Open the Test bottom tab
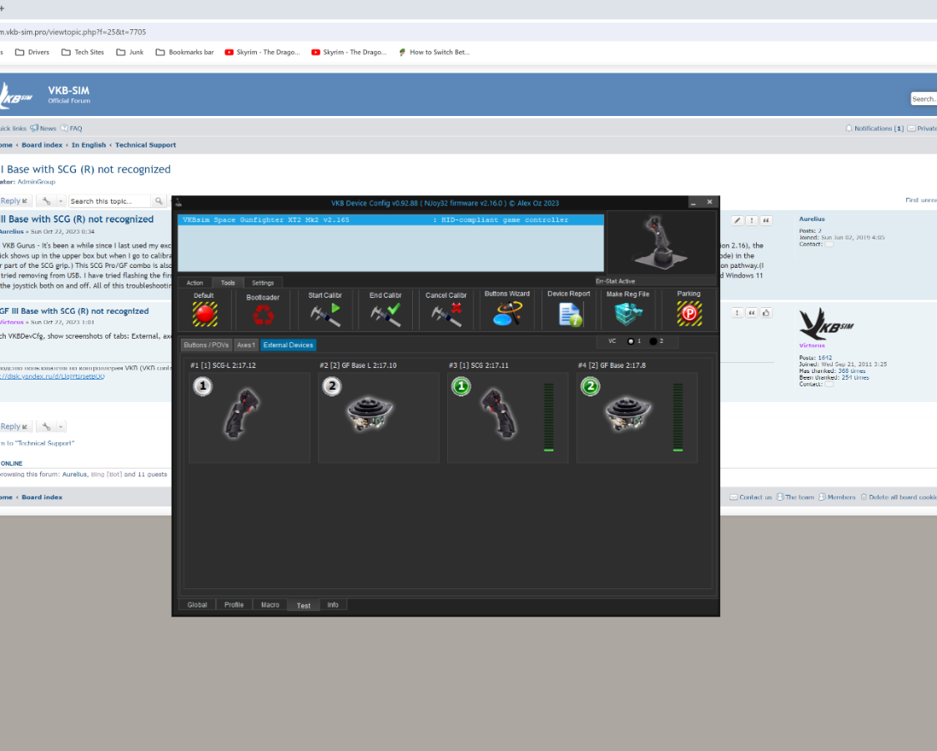937x751 pixels. [x=304, y=605]
